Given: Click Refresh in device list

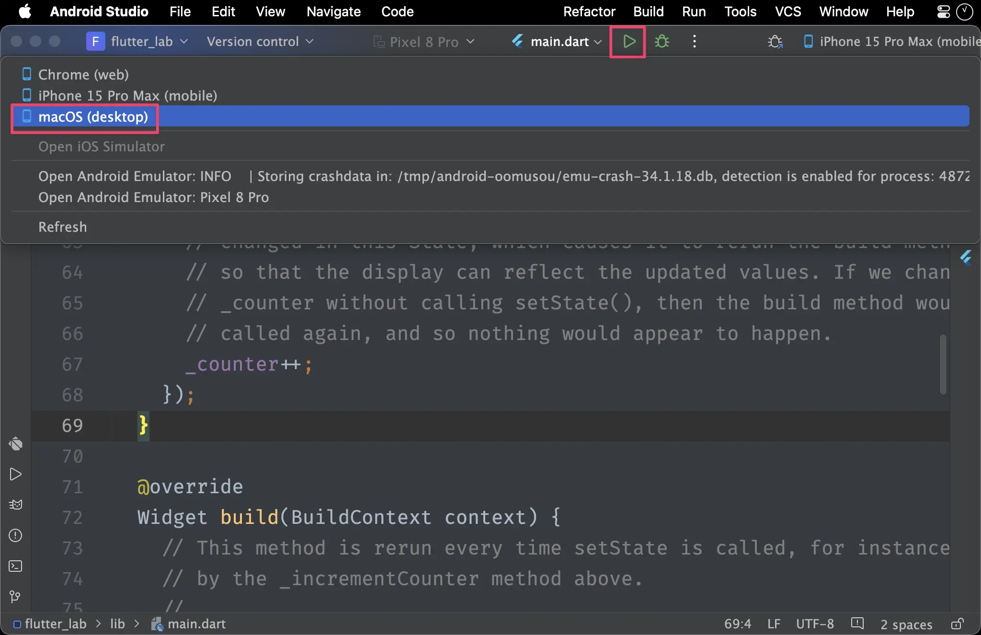Looking at the screenshot, I should click(490, 227).
